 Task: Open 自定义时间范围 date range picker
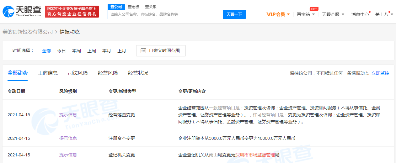(x=161, y=51)
